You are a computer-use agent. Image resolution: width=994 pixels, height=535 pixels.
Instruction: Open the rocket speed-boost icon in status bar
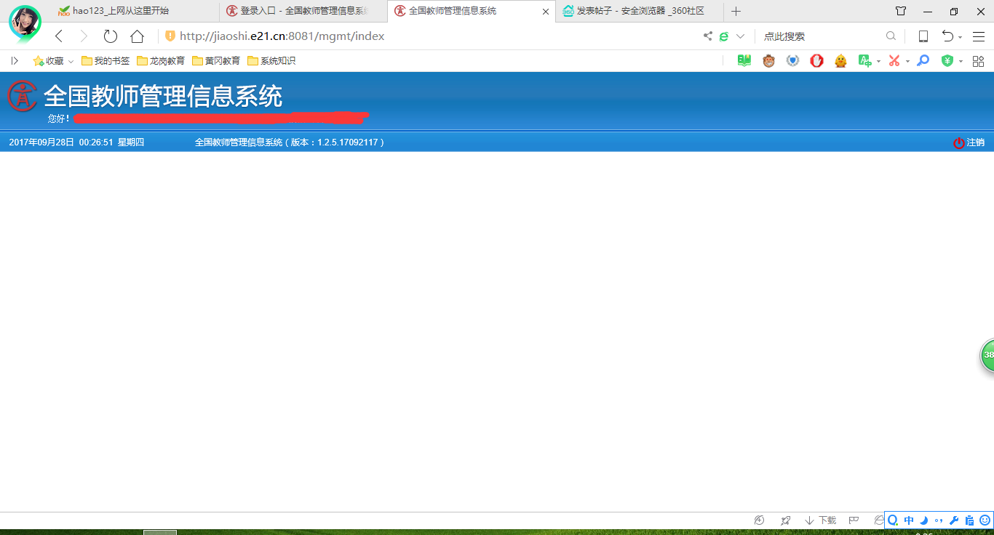pos(785,520)
